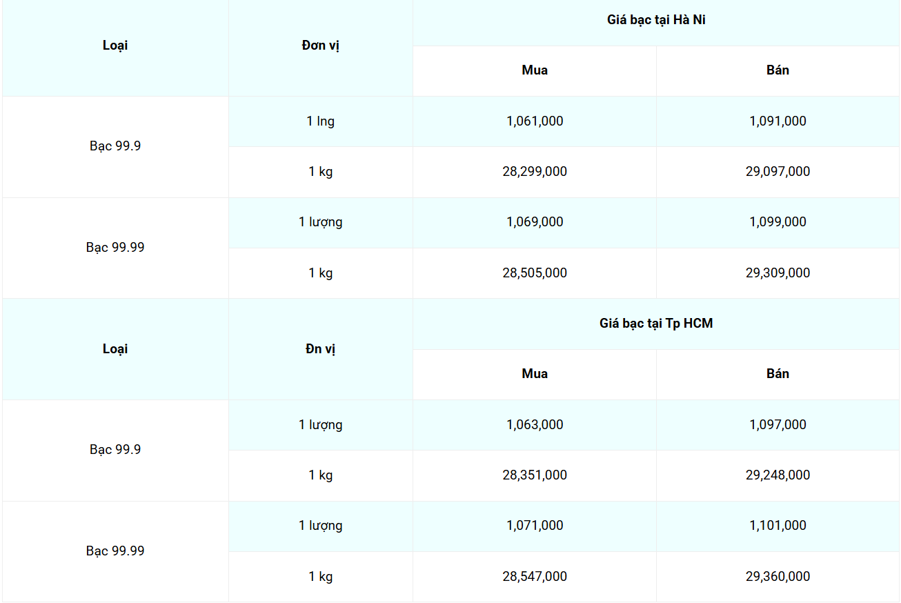Select the buy price 28,351,000
Viewport: 901px width, 603px height.
coord(535,475)
